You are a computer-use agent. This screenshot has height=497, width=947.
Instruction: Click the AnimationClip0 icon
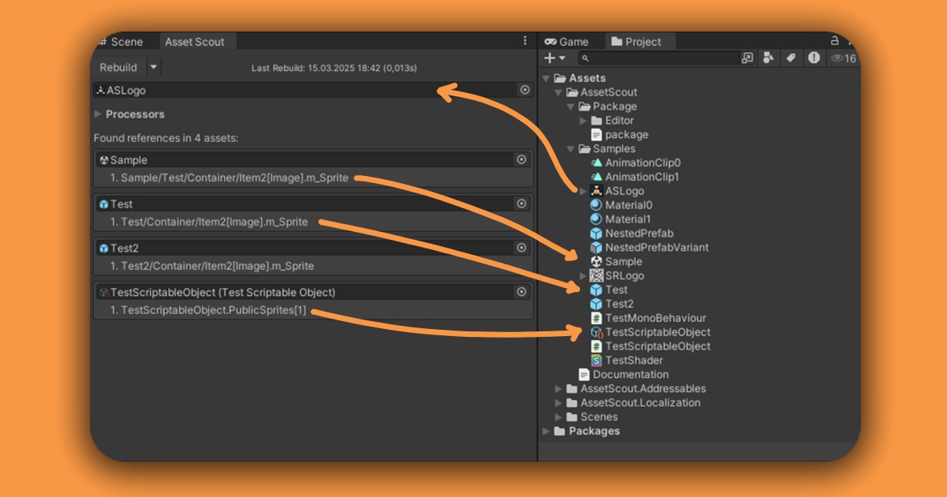click(597, 163)
